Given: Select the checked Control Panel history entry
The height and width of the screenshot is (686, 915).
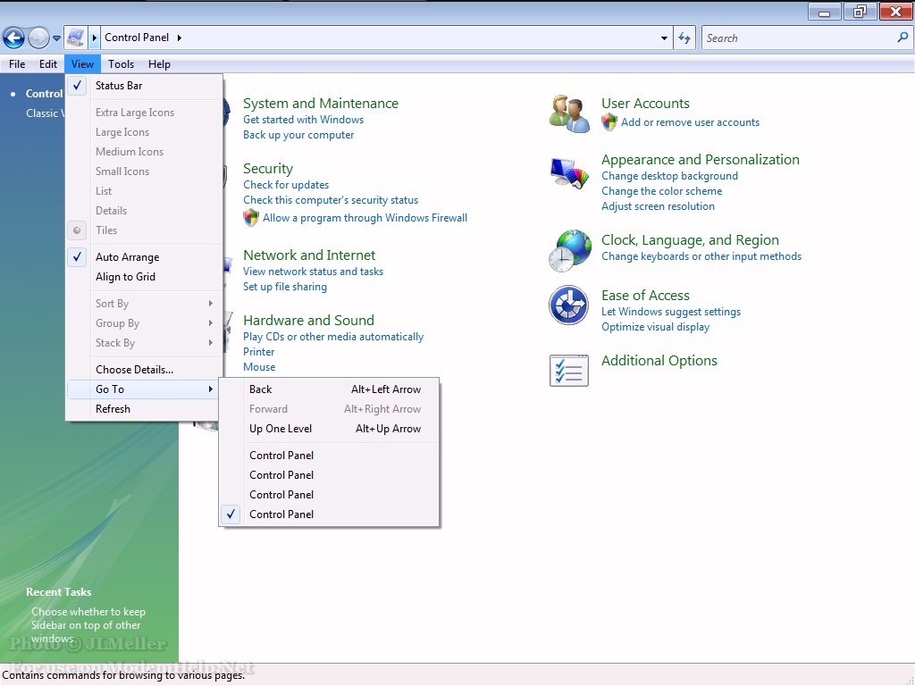Looking at the screenshot, I should 281,514.
